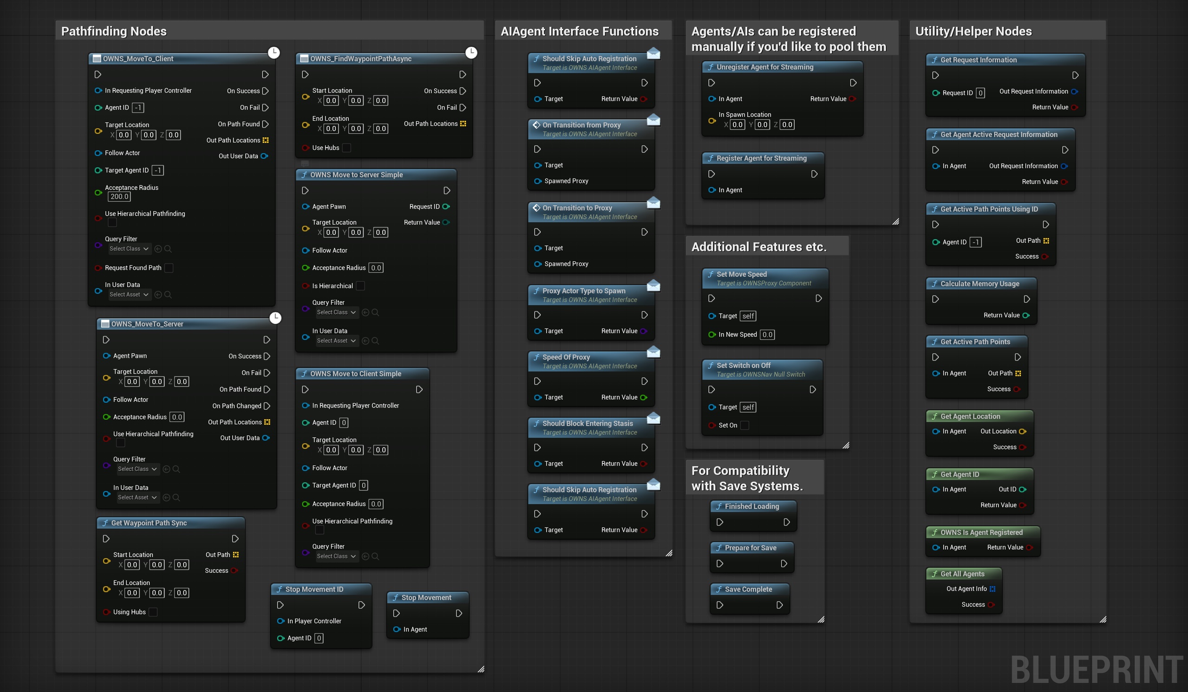Viewport: 1188px width, 692px height.
Task: Enable Request Found Path checkbox
Action: [x=169, y=268]
